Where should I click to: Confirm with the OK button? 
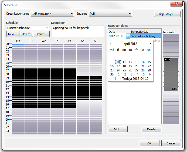[x=149, y=143]
